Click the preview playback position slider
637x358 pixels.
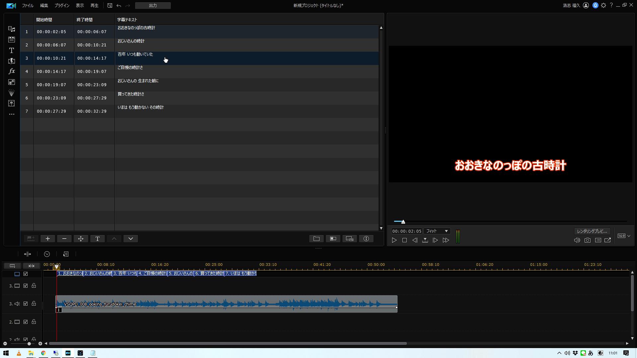click(403, 221)
